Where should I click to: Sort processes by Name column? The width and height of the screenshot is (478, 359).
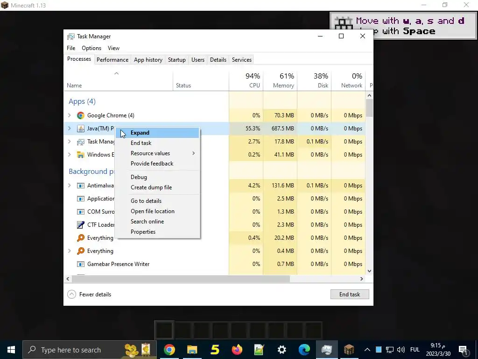point(119,80)
